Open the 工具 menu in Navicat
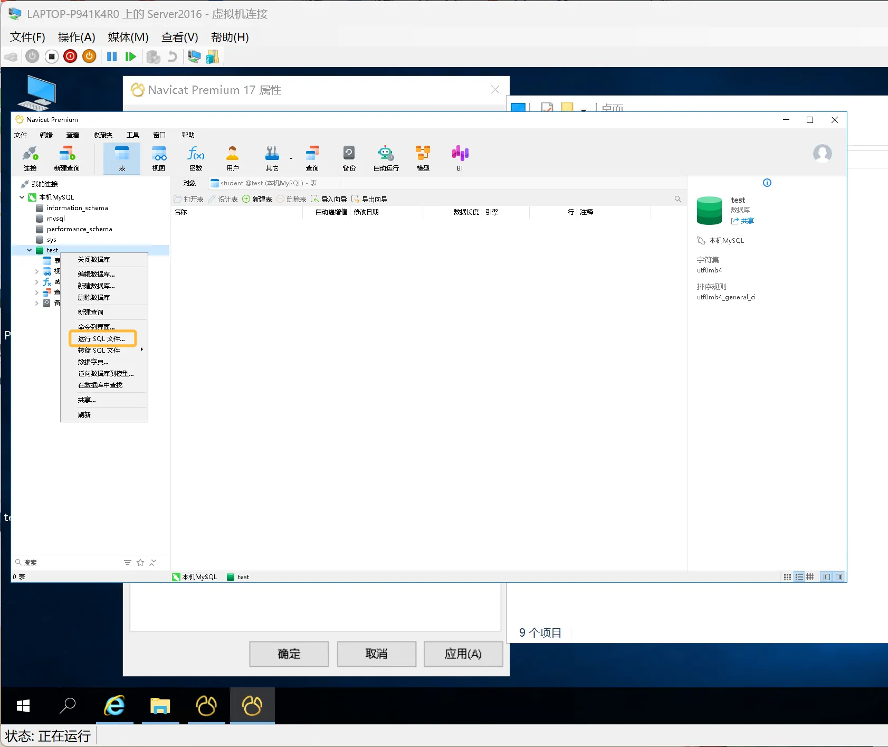 (x=132, y=135)
